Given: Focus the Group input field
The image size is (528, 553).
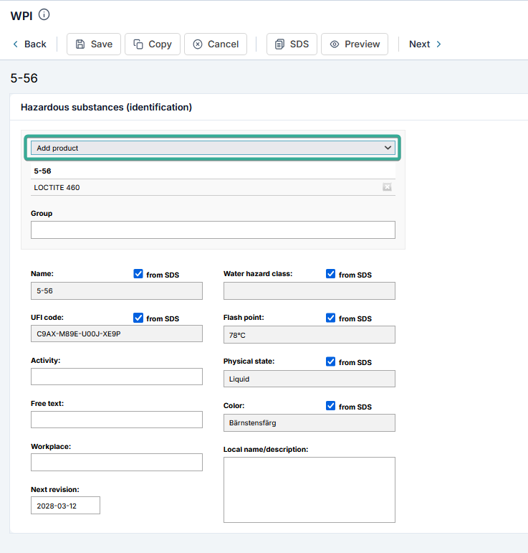Looking at the screenshot, I should pos(213,230).
